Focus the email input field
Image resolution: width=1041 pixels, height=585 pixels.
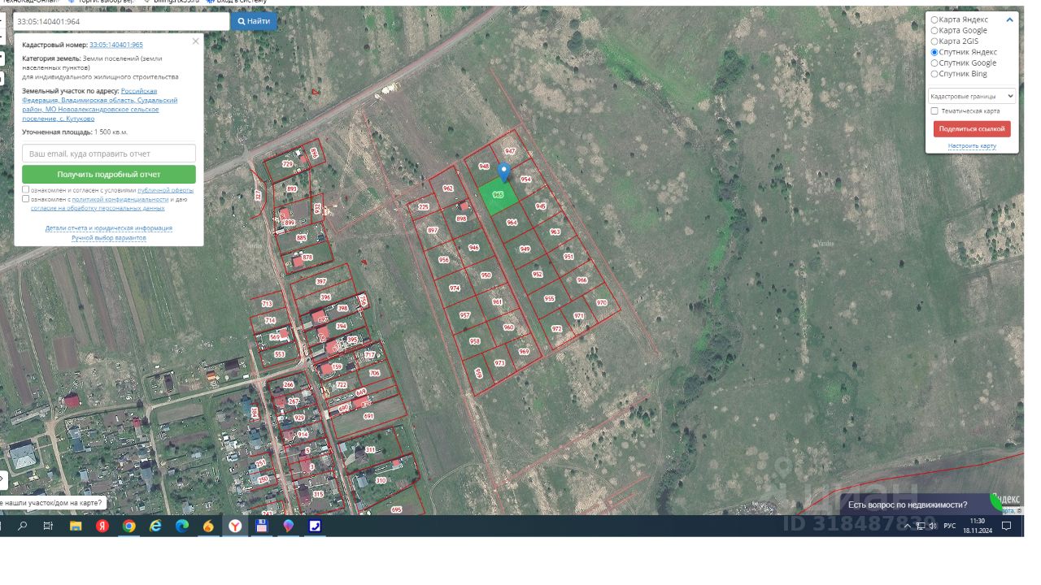(x=109, y=154)
